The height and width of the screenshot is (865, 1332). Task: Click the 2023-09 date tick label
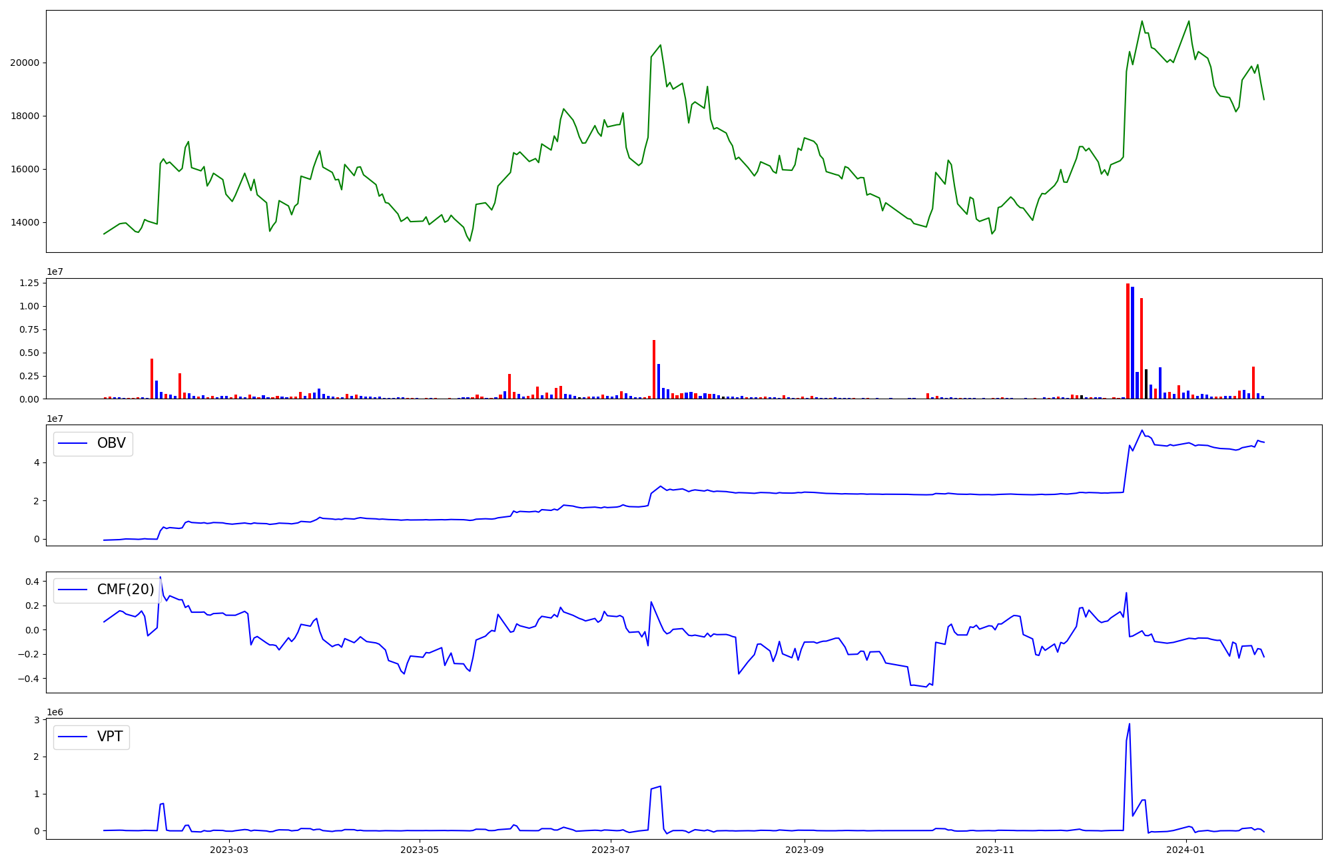point(805,850)
